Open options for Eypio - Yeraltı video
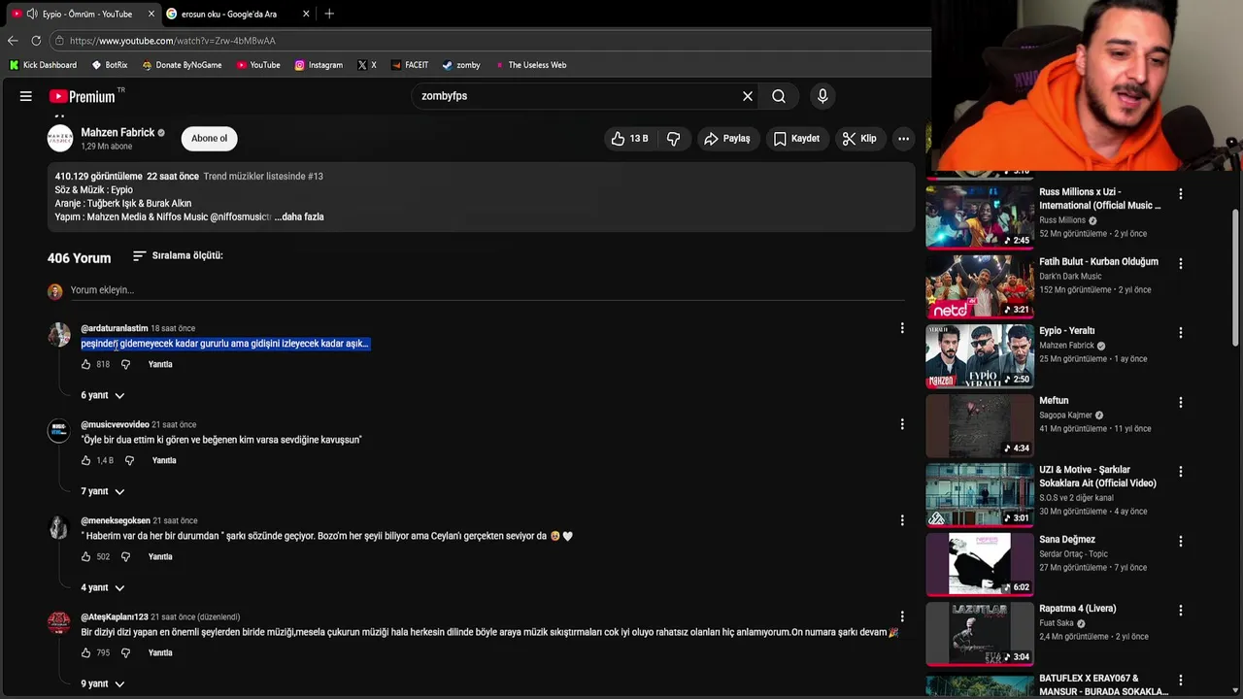Screen dimensions: 1243x699 (1181, 332)
